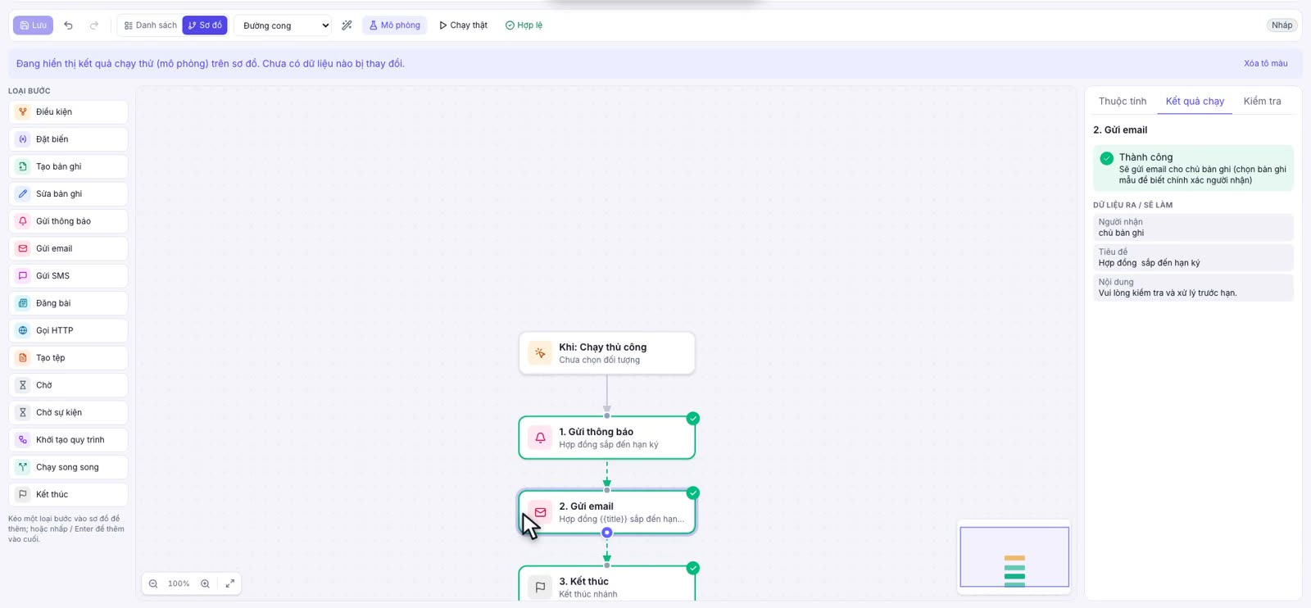
Task: Select the Gọi HTTP step type
Action: pos(68,330)
